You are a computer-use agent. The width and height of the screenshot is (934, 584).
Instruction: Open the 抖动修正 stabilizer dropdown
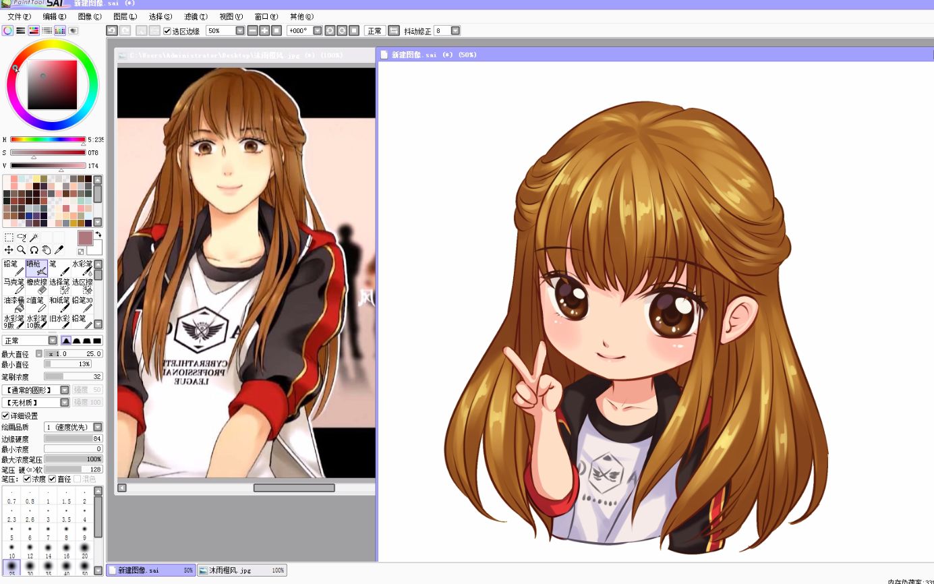click(455, 30)
